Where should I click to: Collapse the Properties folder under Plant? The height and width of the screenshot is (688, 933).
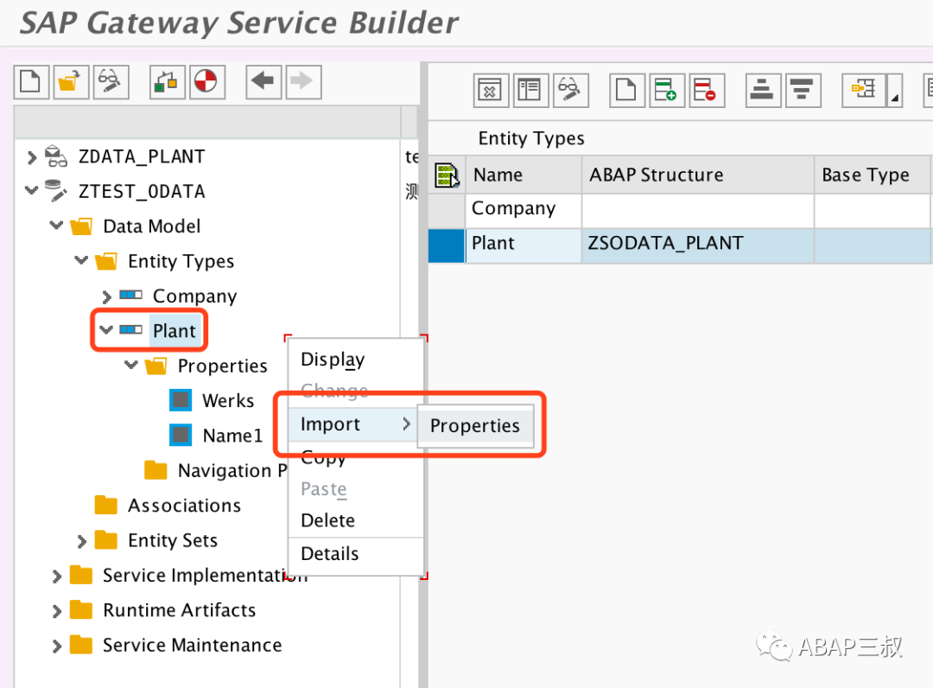click(131, 364)
